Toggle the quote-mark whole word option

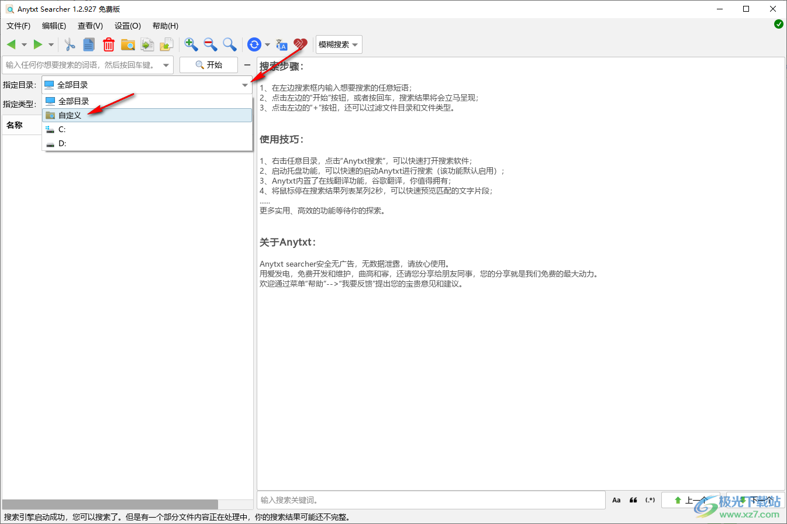tap(633, 500)
